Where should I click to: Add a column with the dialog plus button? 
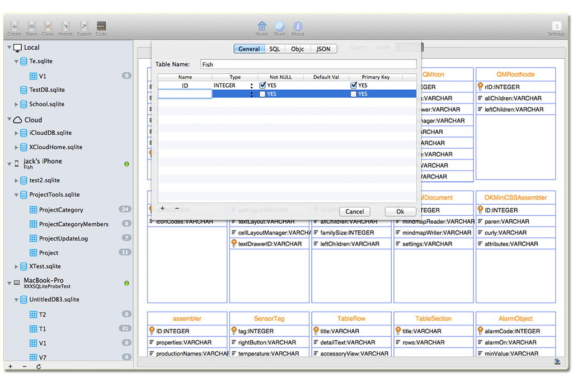163,208
